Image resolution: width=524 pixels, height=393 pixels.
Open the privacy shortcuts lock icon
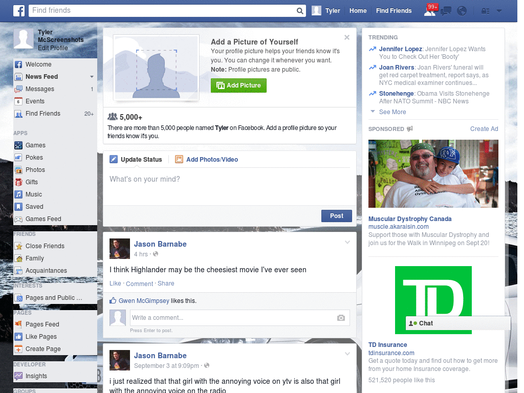[x=485, y=11]
